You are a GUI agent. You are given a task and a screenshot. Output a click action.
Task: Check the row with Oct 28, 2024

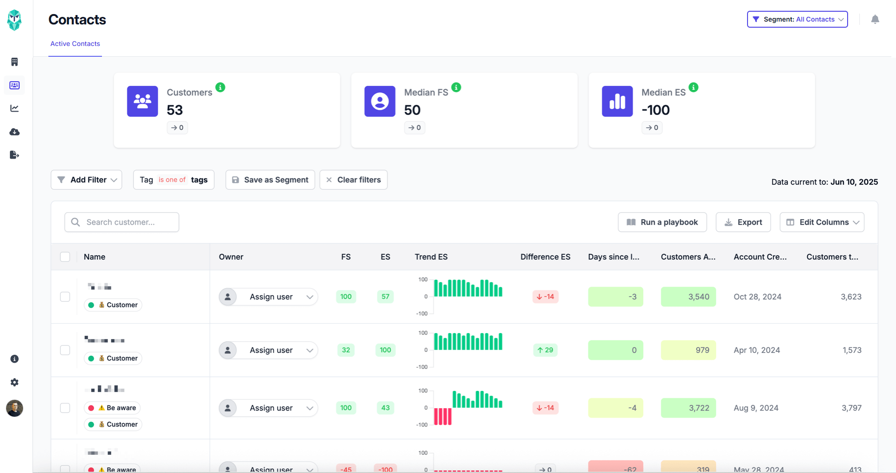coord(65,297)
